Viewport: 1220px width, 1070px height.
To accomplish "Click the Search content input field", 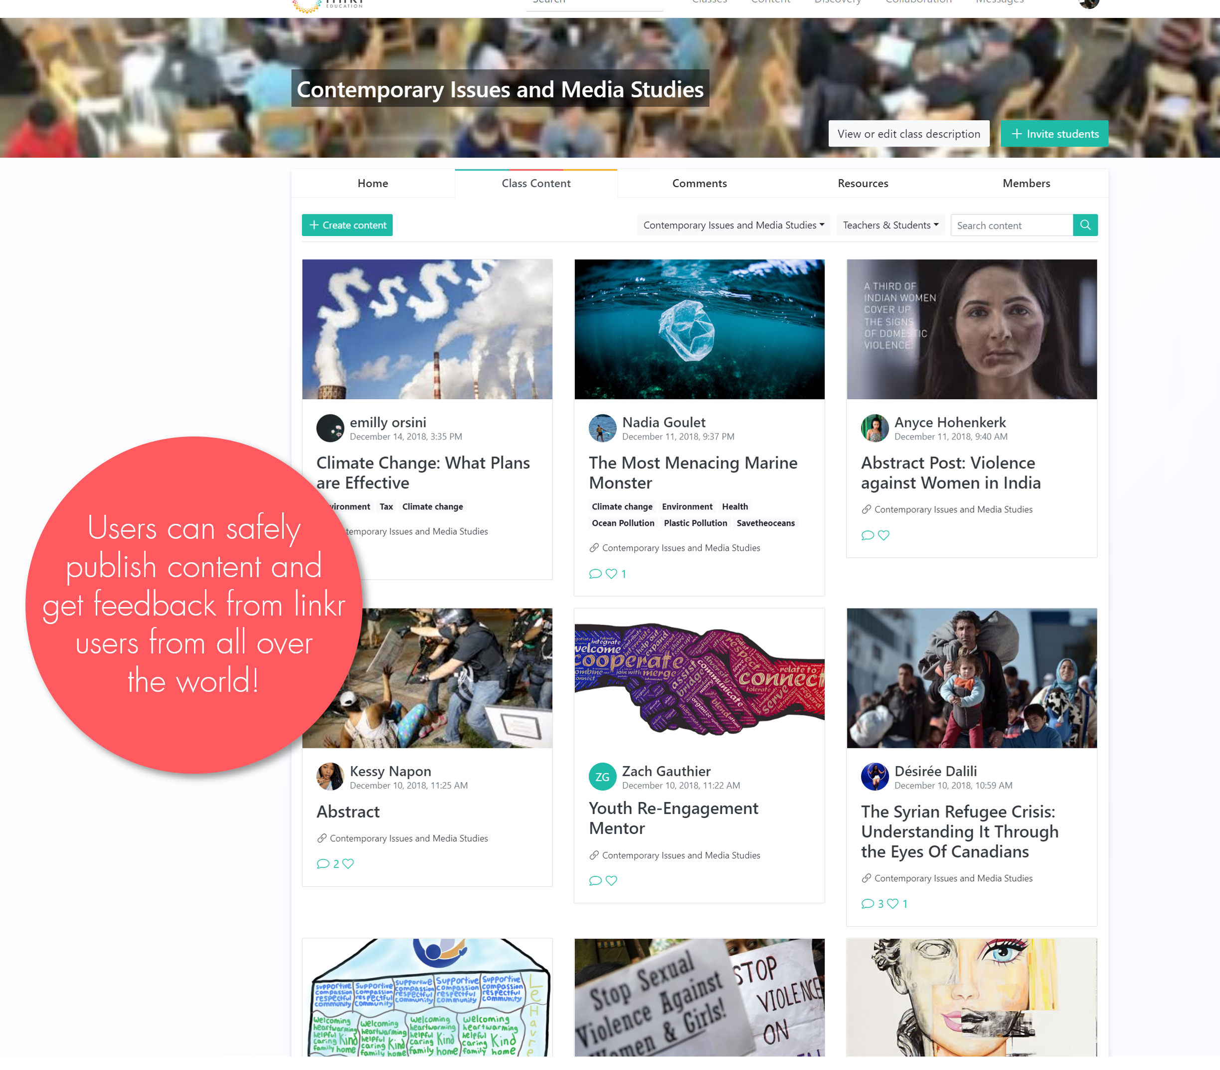I will pos(1012,225).
